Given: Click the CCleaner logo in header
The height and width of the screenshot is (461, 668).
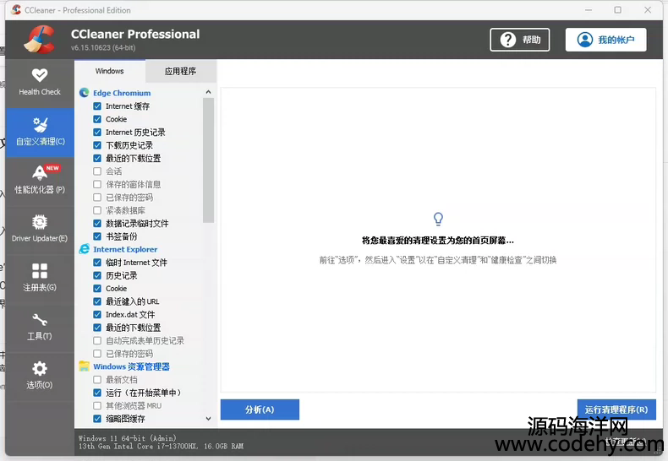Looking at the screenshot, I should point(40,40).
